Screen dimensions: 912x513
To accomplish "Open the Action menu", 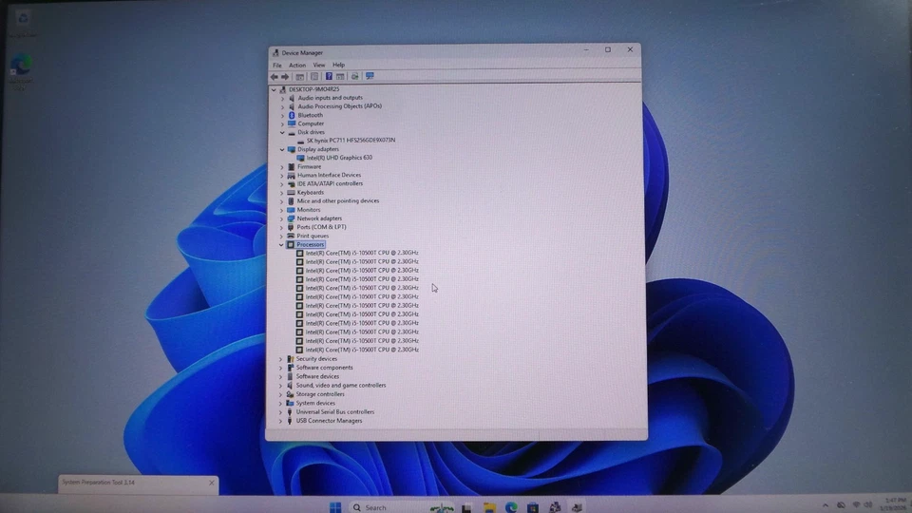I will click(x=296, y=66).
